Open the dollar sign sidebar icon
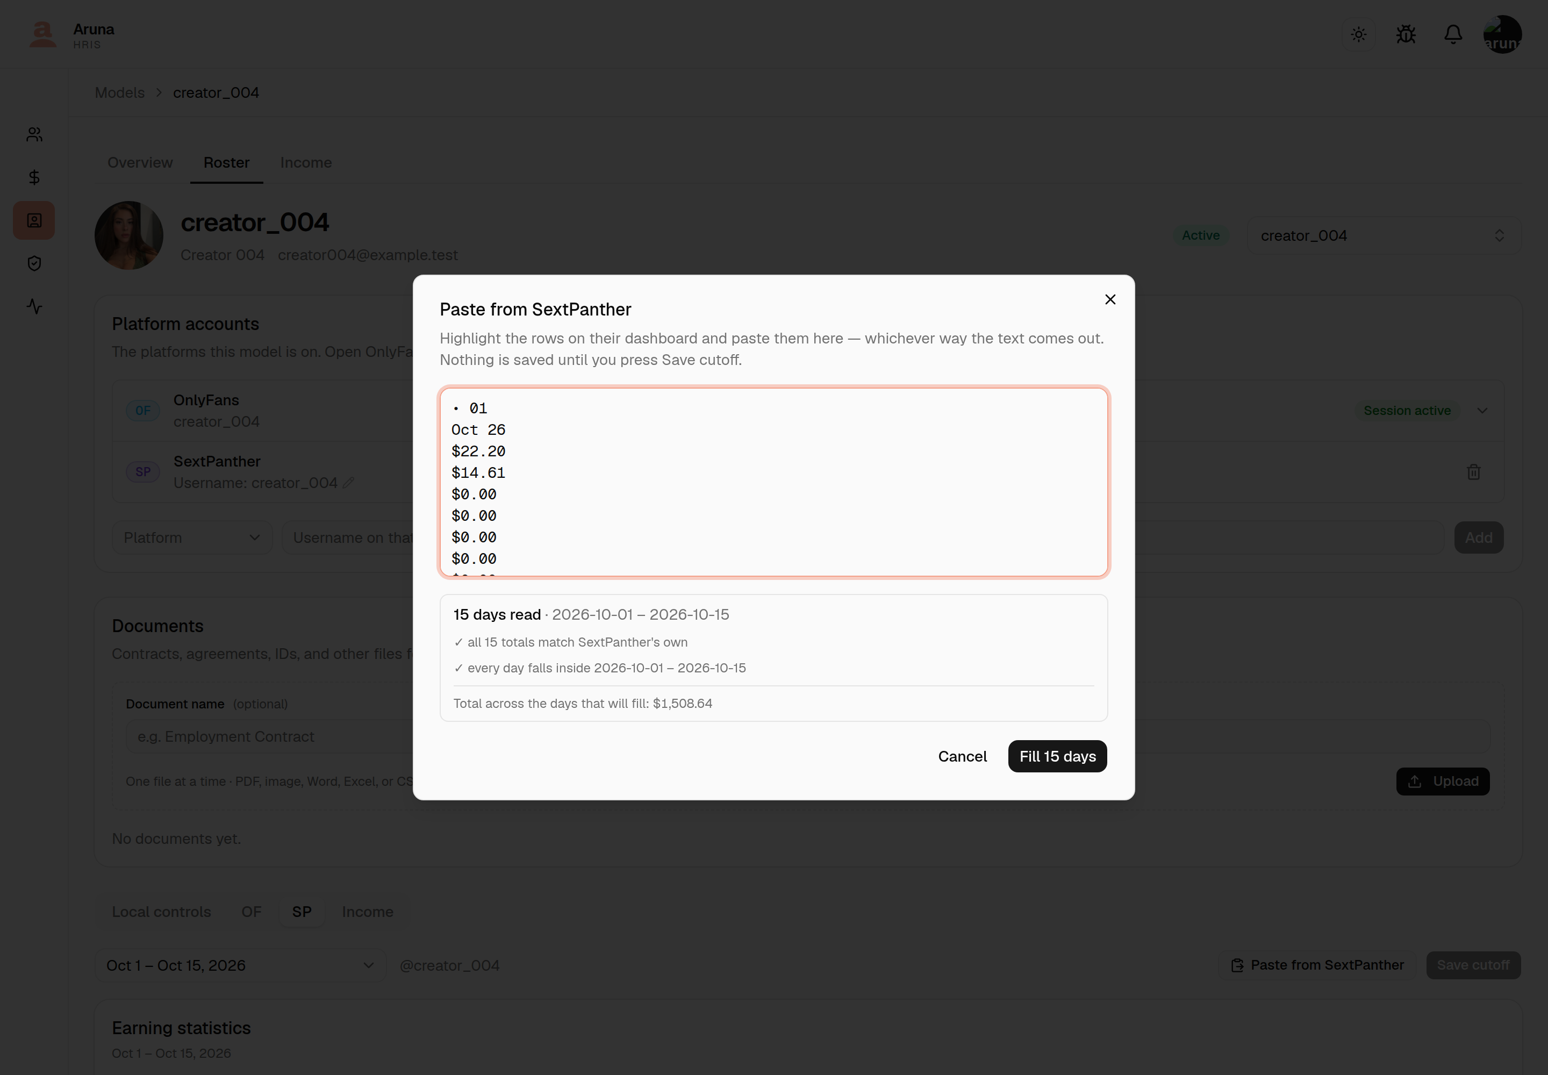1548x1075 pixels. (x=34, y=177)
